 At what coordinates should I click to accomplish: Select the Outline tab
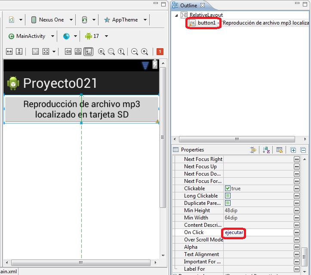(188, 5)
